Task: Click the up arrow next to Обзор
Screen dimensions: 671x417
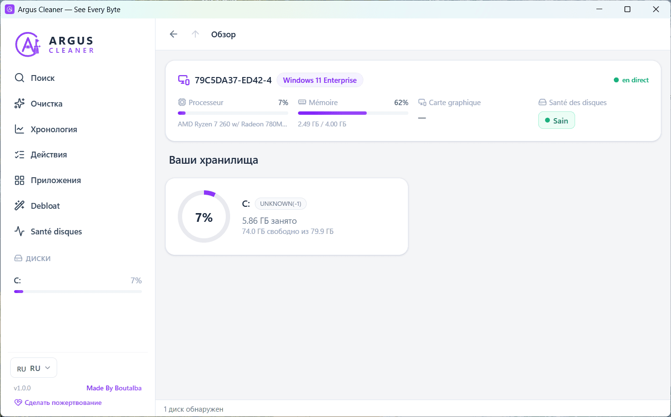Action: point(195,34)
